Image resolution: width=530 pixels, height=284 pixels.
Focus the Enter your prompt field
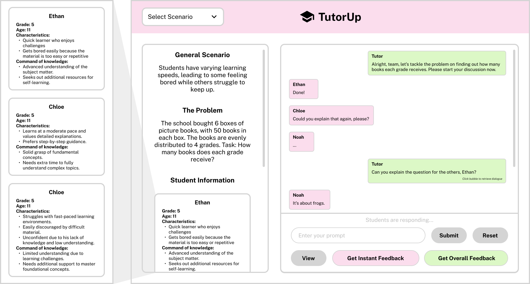click(x=358, y=235)
